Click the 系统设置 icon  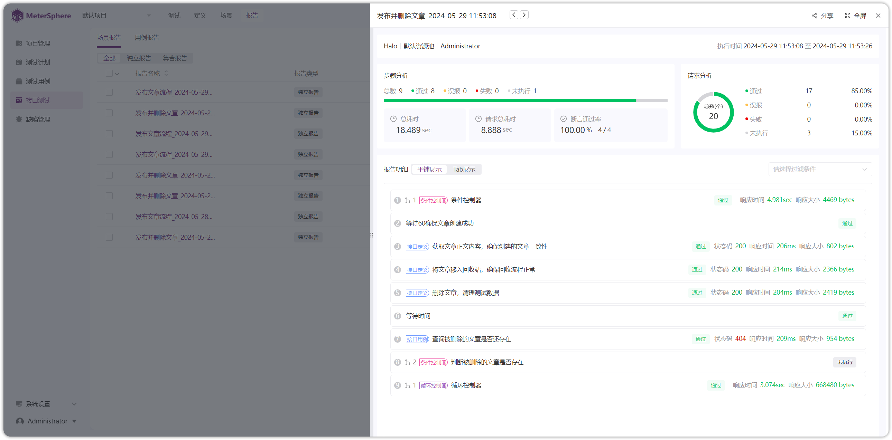tap(19, 404)
